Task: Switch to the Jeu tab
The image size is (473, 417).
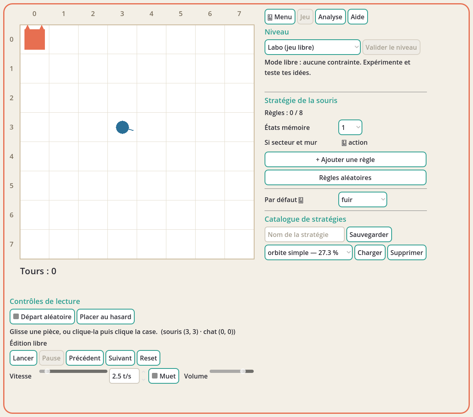Action: pos(305,17)
